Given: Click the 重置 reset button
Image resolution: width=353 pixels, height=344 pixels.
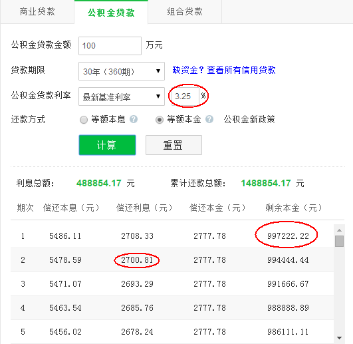Looking at the screenshot, I should [174, 145].
